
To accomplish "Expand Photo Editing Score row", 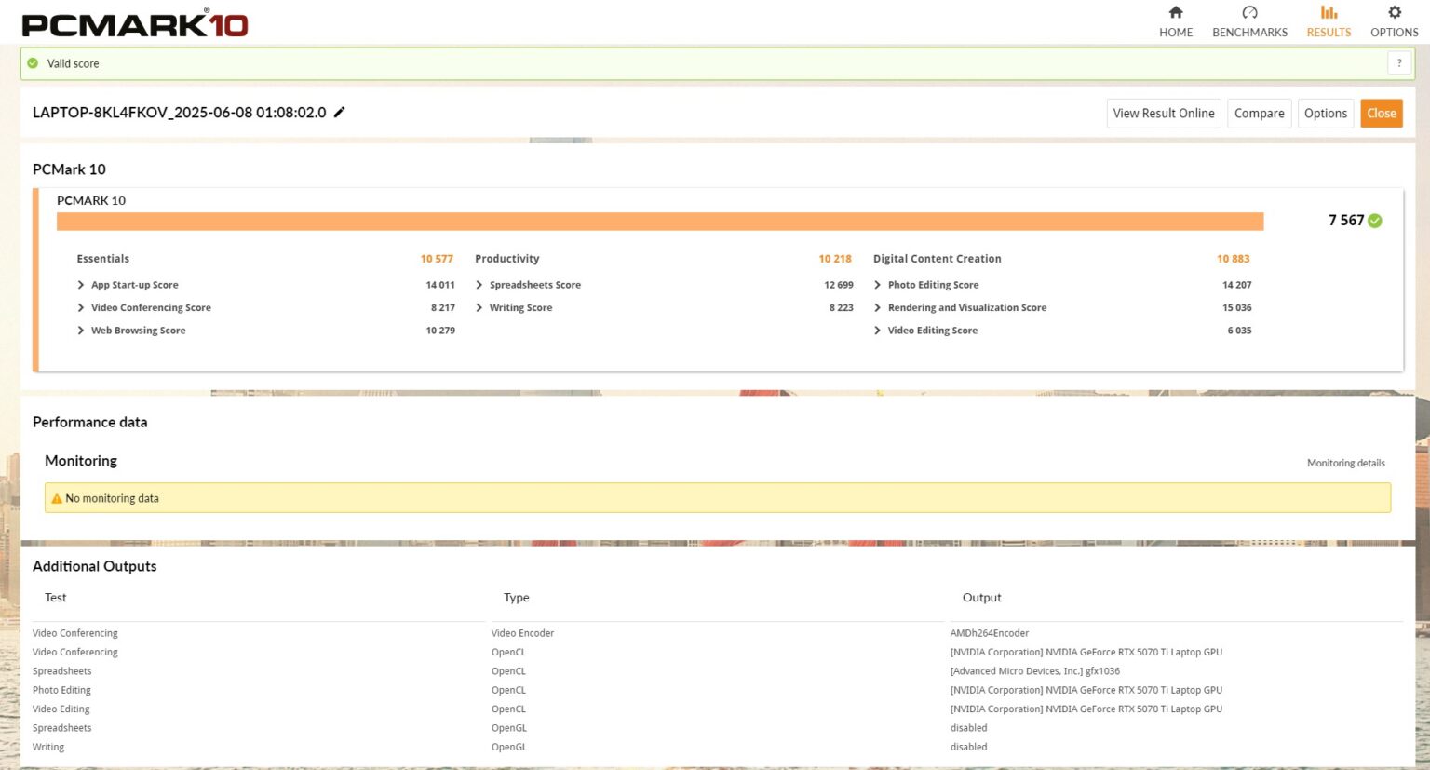I will point(878,285).
